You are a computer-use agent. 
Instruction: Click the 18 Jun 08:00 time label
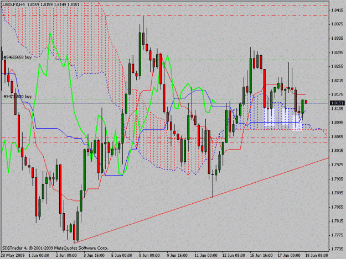pyautogui.click(x=317, y=256)
